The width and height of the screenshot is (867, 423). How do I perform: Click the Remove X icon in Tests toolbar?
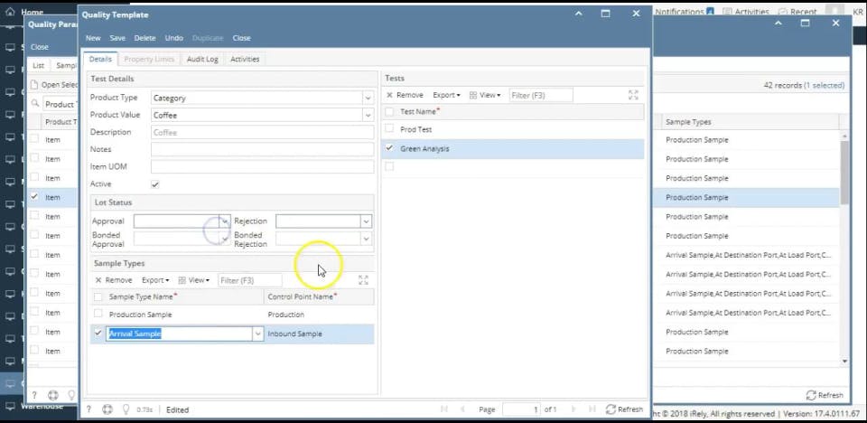(389, 95)
